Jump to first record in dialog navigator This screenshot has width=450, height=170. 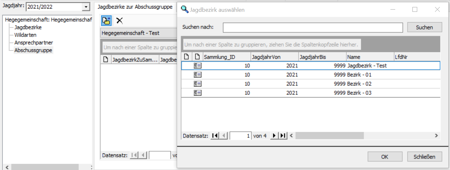(x=215, y=136)
